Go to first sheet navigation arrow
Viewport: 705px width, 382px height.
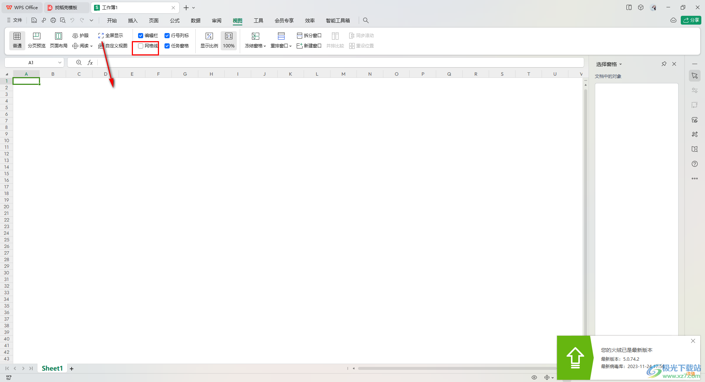pyautogui.click(x=7, y=368)
